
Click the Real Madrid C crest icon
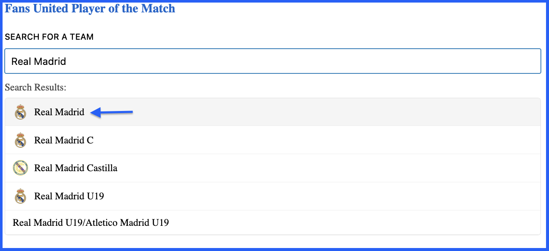[x=20, y=140]
